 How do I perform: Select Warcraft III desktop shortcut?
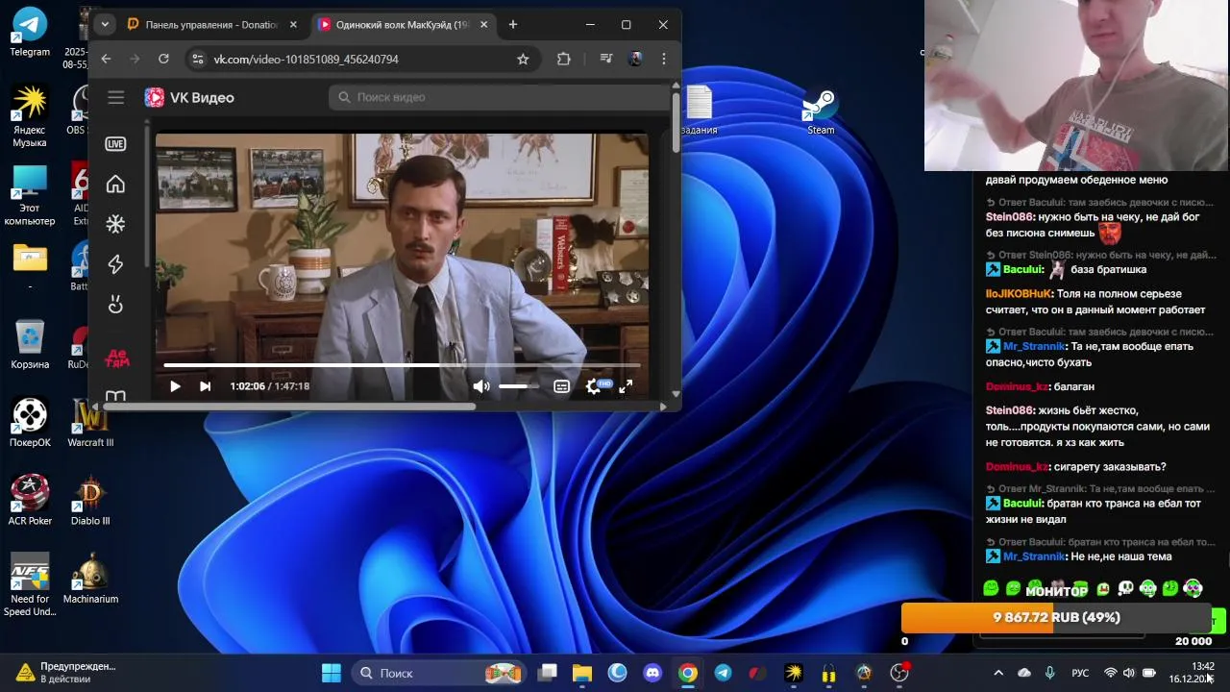click(x=90, y=423)
